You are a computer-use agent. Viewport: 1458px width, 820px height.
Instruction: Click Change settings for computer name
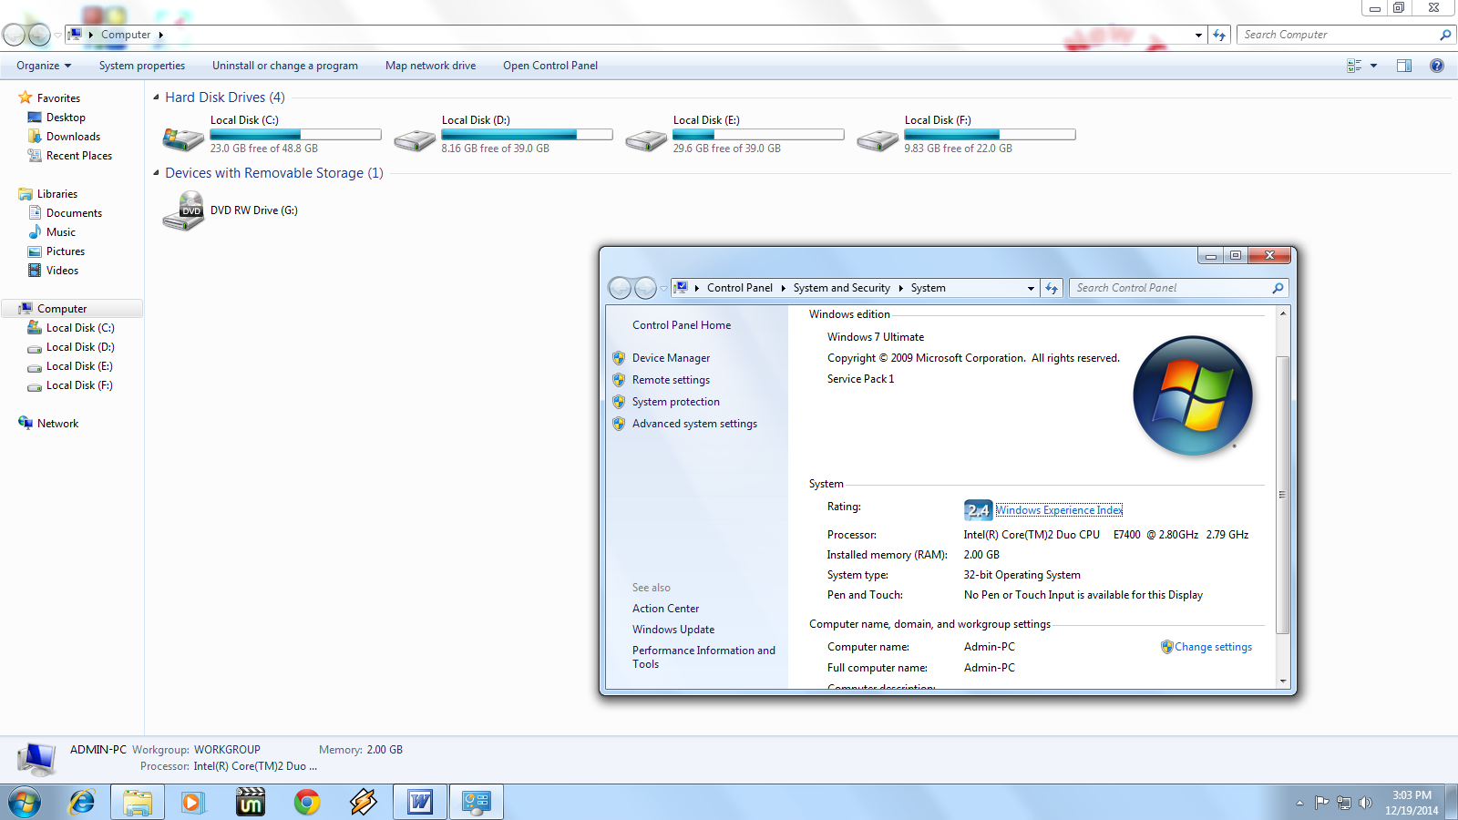coord(1213,647)
